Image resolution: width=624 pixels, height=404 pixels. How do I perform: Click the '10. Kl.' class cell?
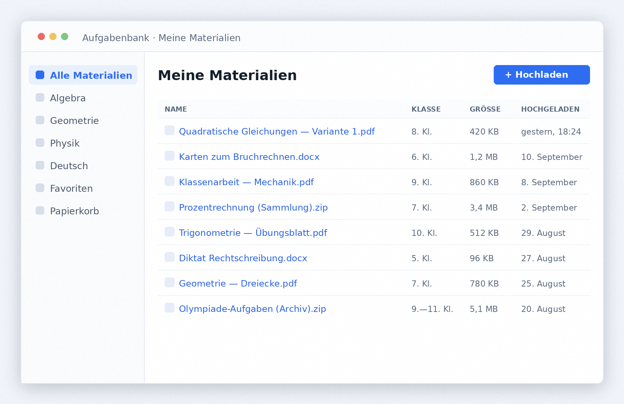424,233
